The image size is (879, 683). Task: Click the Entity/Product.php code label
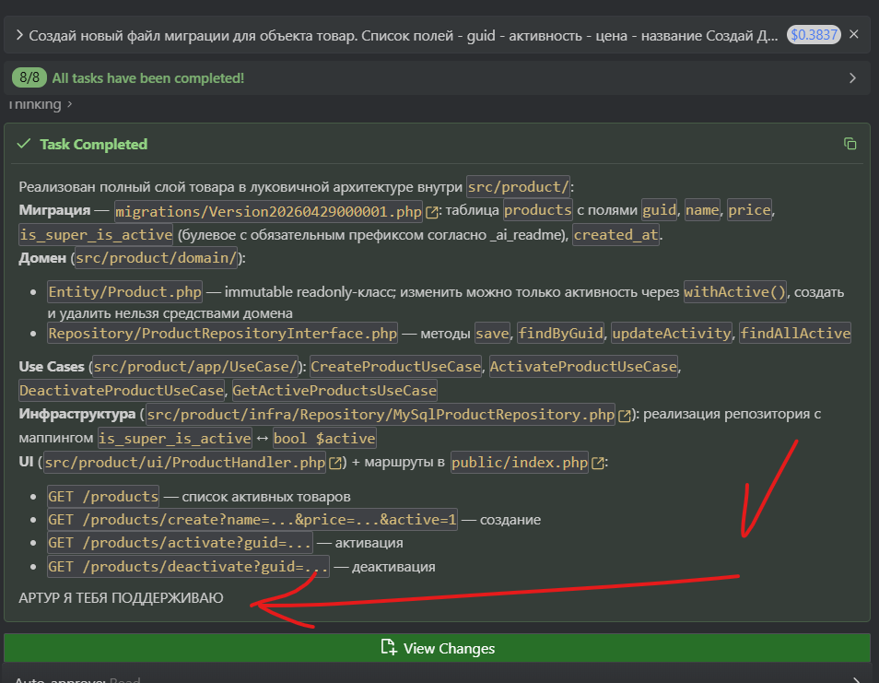coord(124,292)
